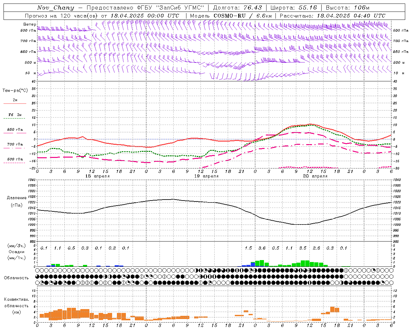This screenshot has width=410, height=328.
Task: Click the '700 гПа' temperature legend entry
Action: coord(15,144)
